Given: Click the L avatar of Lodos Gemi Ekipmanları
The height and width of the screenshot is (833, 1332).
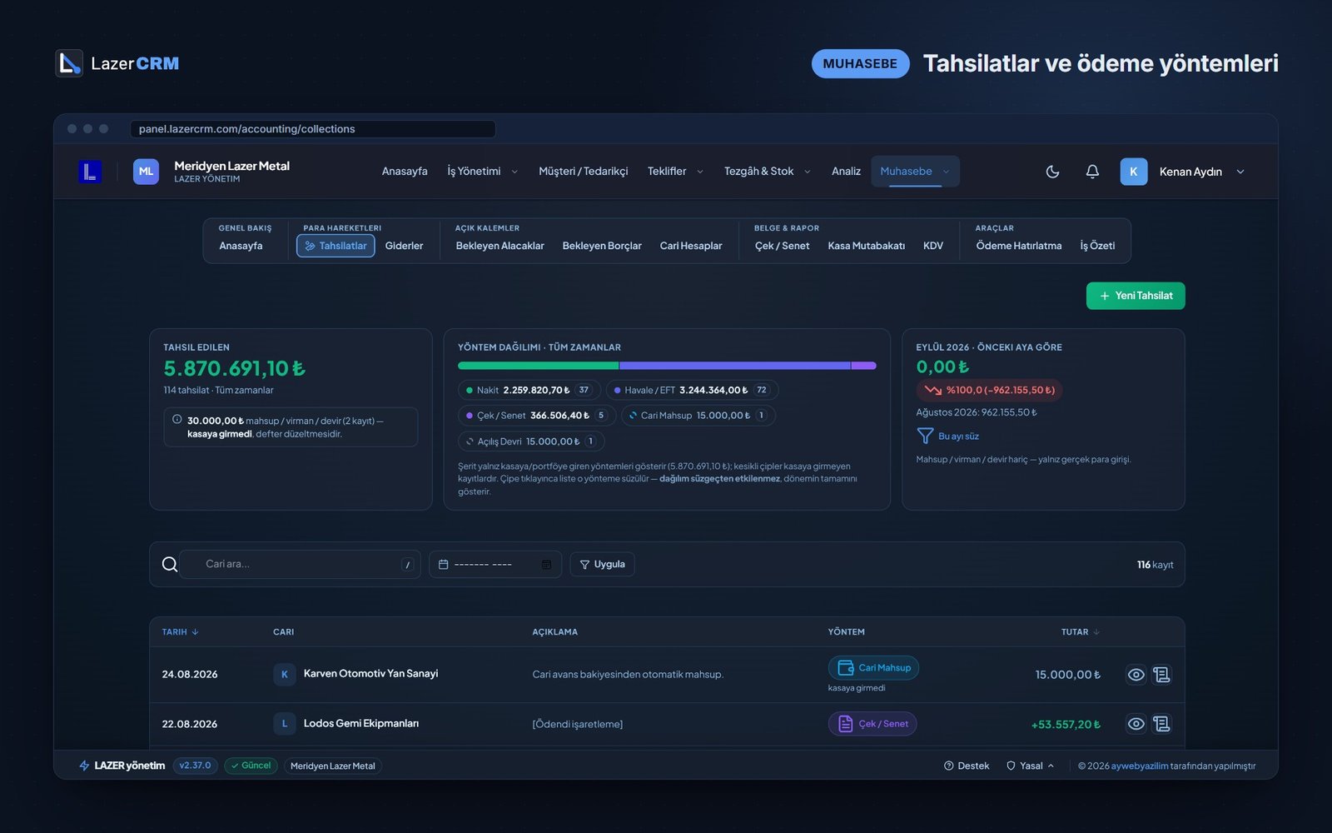Looking at the screenshot, I should (285, 723).
